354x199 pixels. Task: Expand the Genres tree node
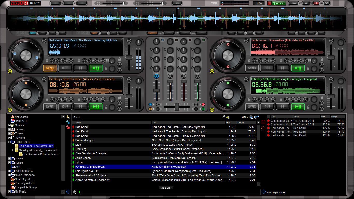pos(10,125)
